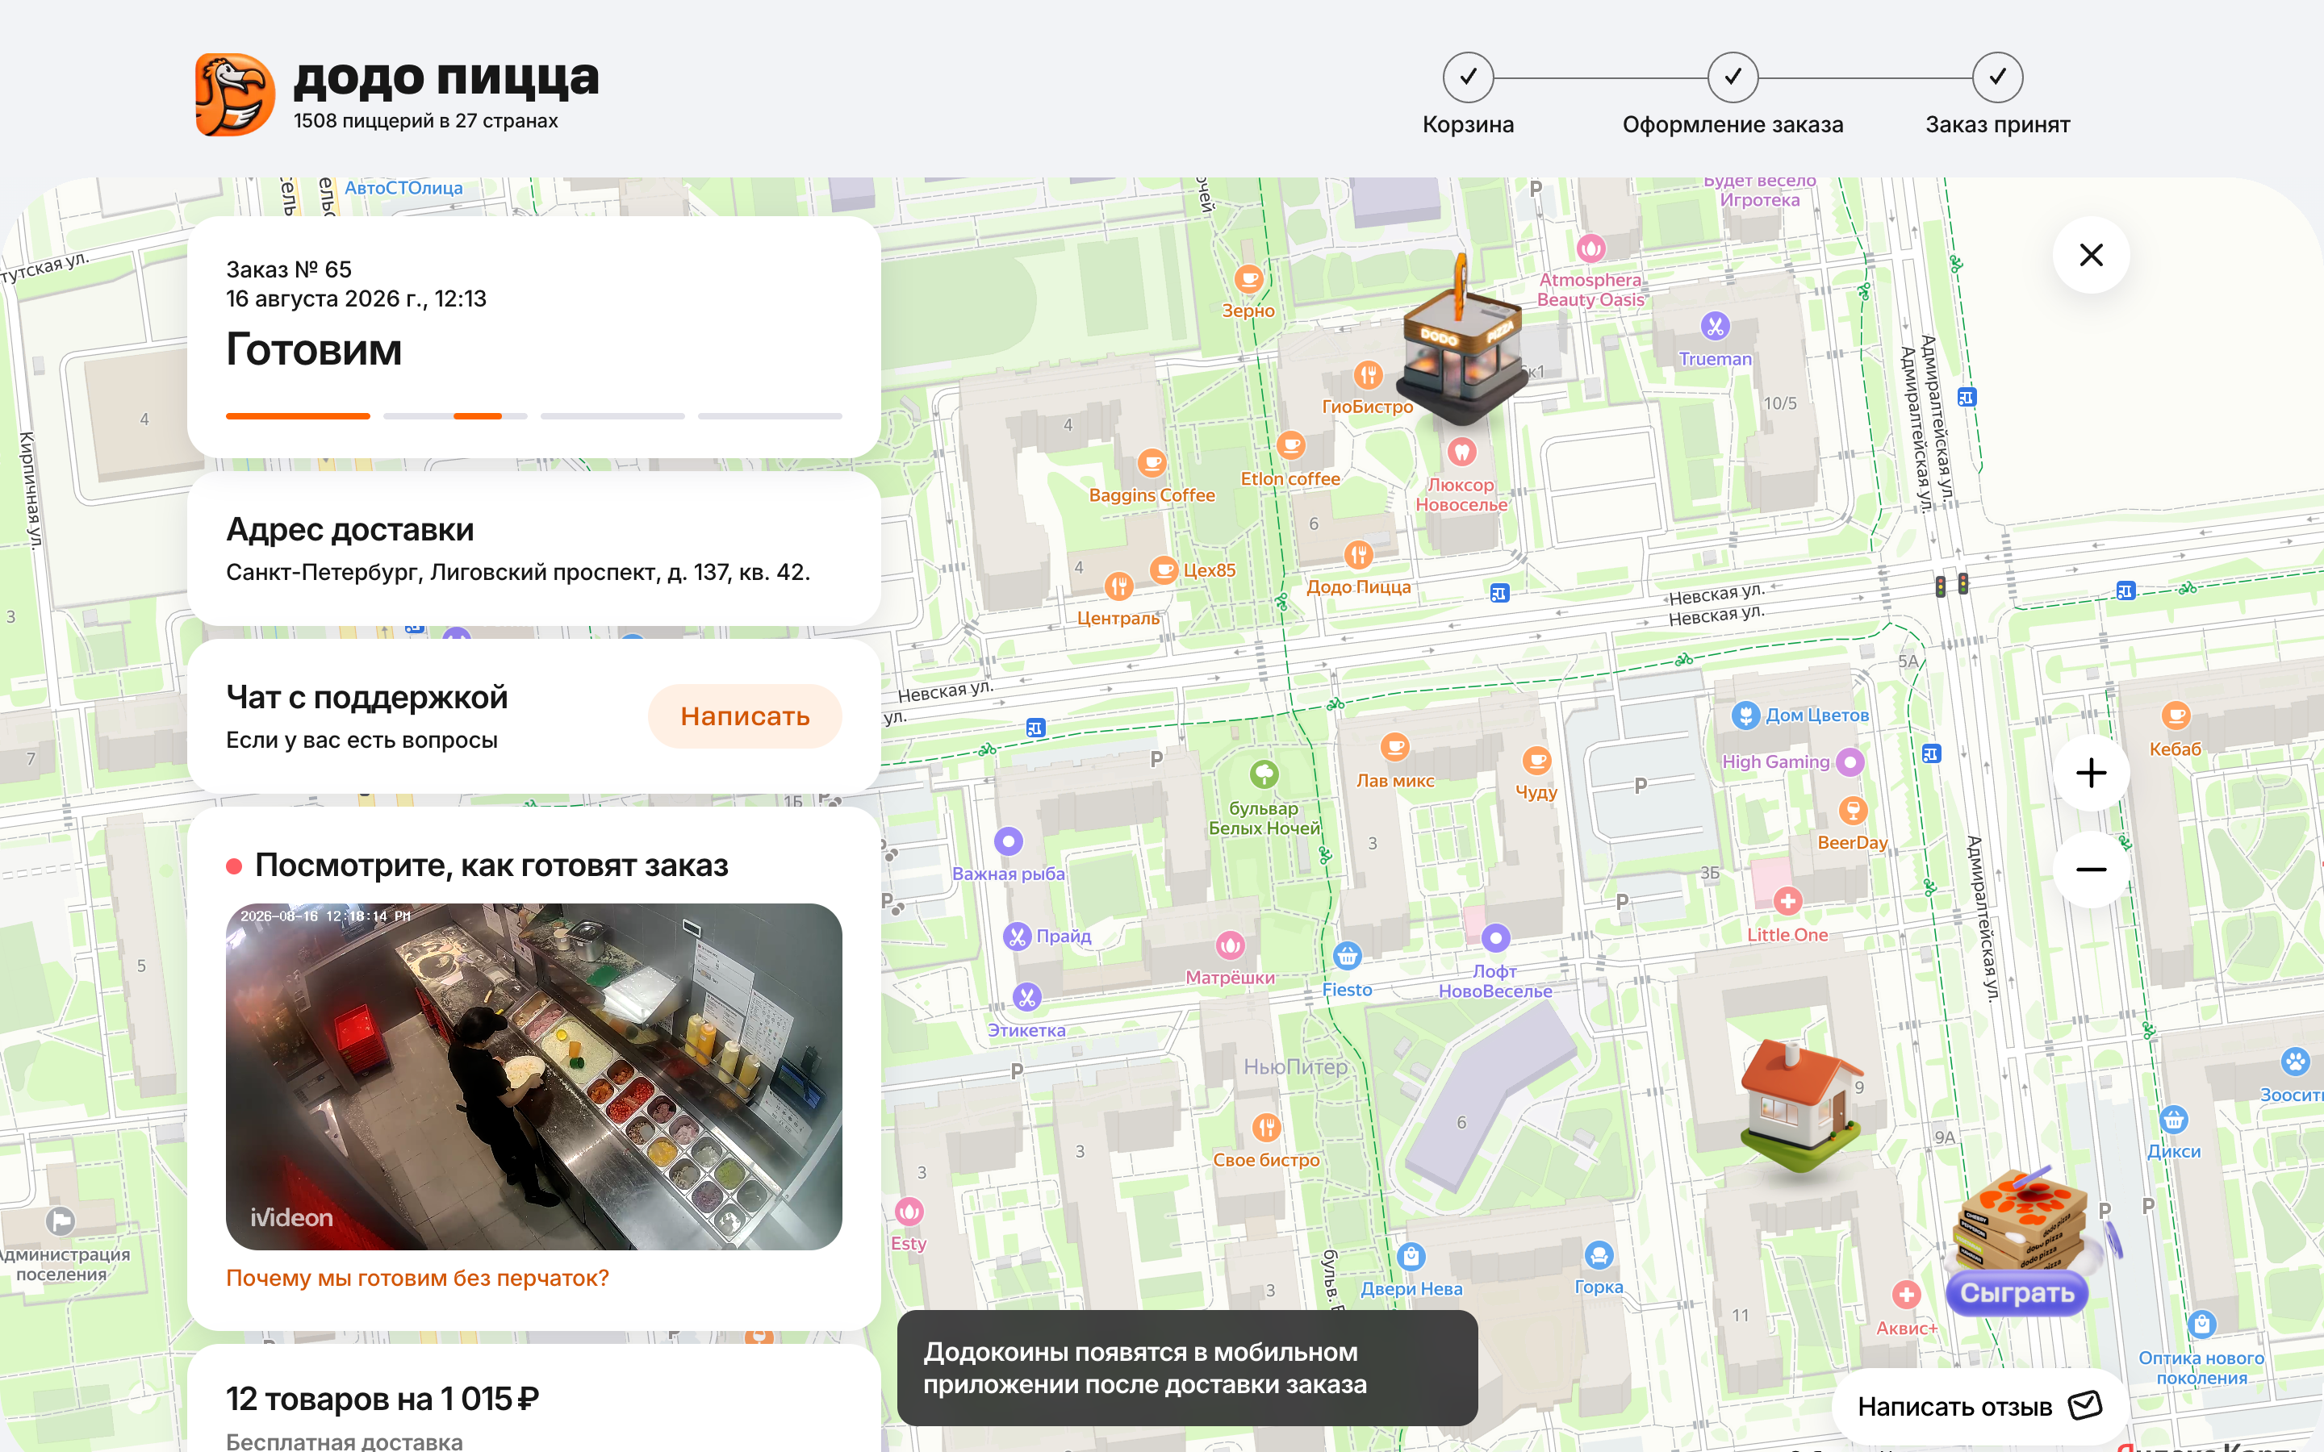Click the Горка map pin
This screenshot has width=2324, height=1452.
[1599, 1254]
